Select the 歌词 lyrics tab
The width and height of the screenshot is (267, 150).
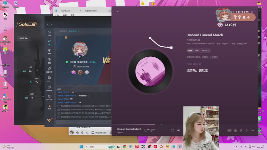[x=190, y=51]
